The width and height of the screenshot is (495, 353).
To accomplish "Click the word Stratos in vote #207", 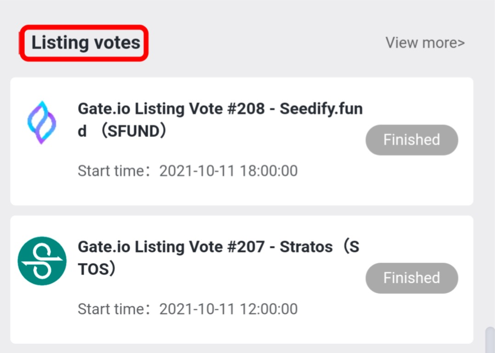I will [307, 247].
